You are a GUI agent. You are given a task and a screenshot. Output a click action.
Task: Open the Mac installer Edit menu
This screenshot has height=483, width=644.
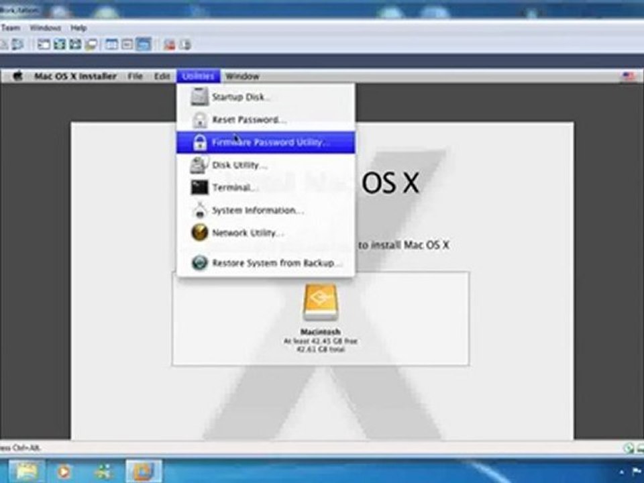point(162,76)
